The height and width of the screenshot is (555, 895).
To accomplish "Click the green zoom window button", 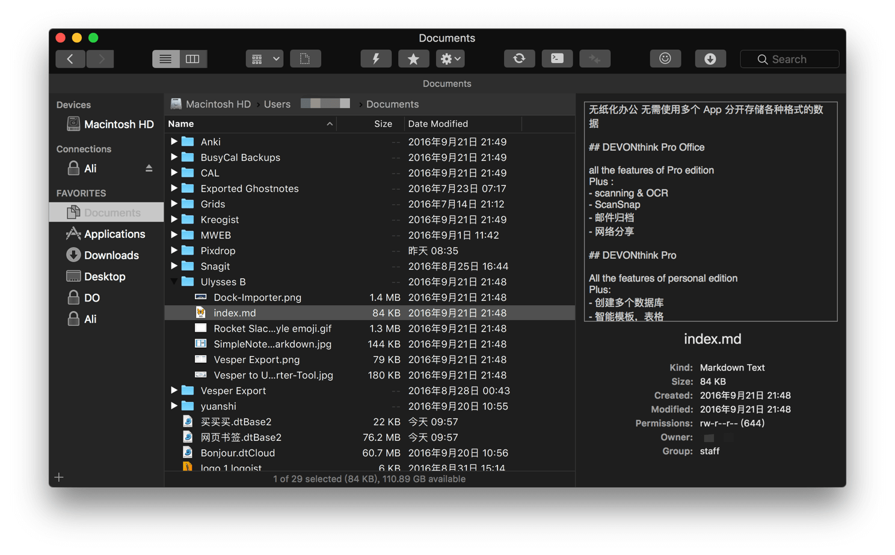I will (x=93, y=38).
